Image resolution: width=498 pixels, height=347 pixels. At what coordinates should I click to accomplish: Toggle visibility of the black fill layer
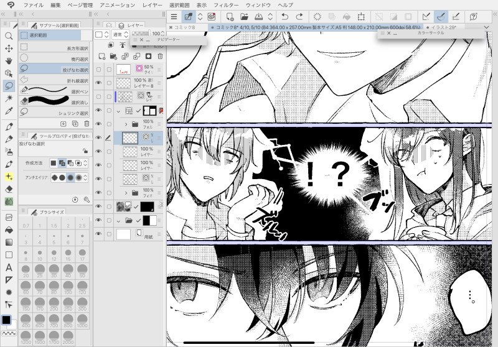99,206
